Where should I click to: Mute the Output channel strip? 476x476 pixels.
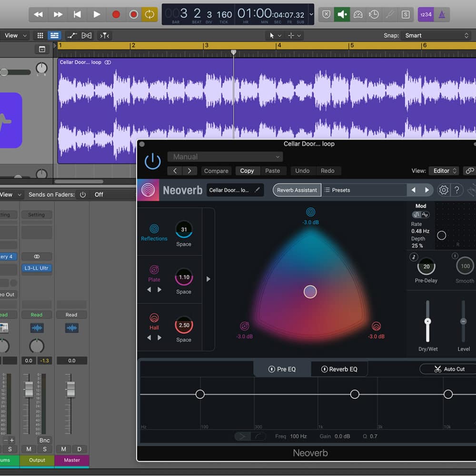click(29, 449)
